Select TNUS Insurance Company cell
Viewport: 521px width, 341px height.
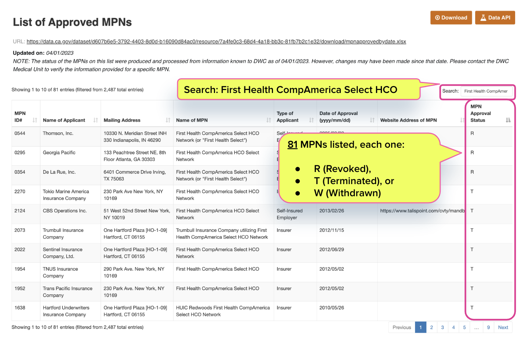coord(70,272)
